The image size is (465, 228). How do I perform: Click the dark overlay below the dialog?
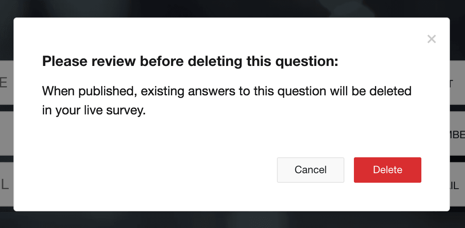coord(232,220)
